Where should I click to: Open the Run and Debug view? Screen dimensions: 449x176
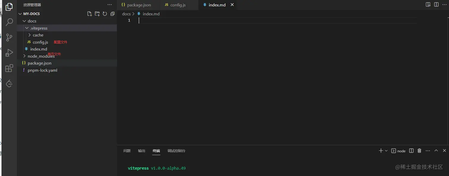[x=9, y=53]
